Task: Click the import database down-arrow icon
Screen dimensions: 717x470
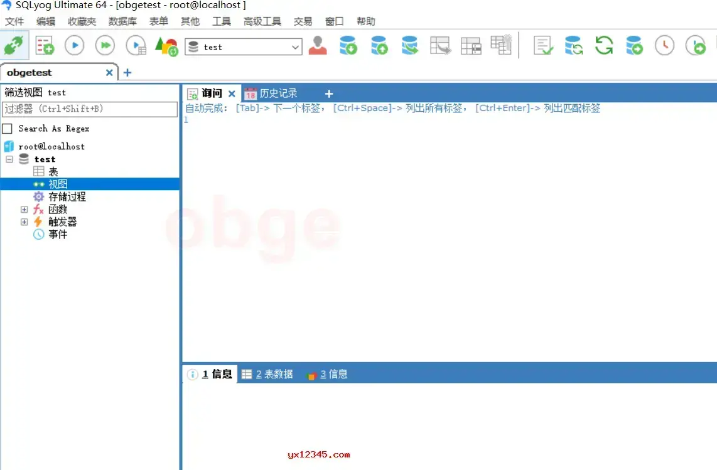Action: (348, 46)
